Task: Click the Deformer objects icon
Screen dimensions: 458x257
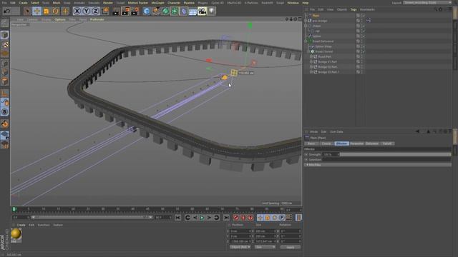Action: [183, 11]
